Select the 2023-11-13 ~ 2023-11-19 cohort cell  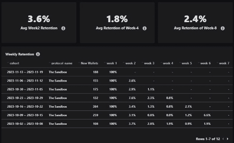(25, 72)
